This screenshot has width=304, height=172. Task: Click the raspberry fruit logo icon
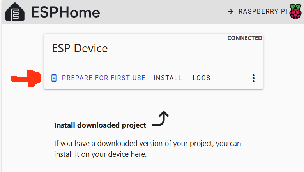click(295, 12)
